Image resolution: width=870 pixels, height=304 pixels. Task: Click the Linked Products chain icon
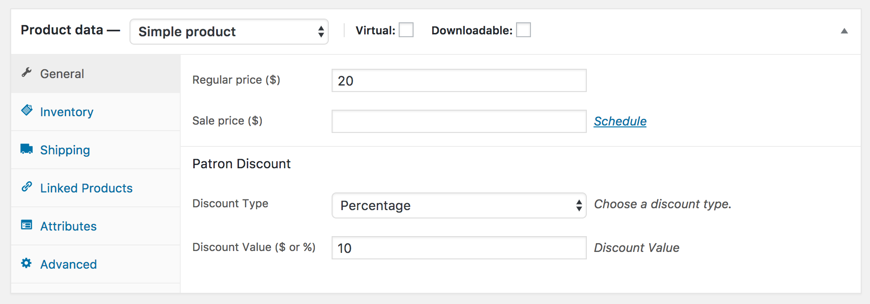pos(27,187)
